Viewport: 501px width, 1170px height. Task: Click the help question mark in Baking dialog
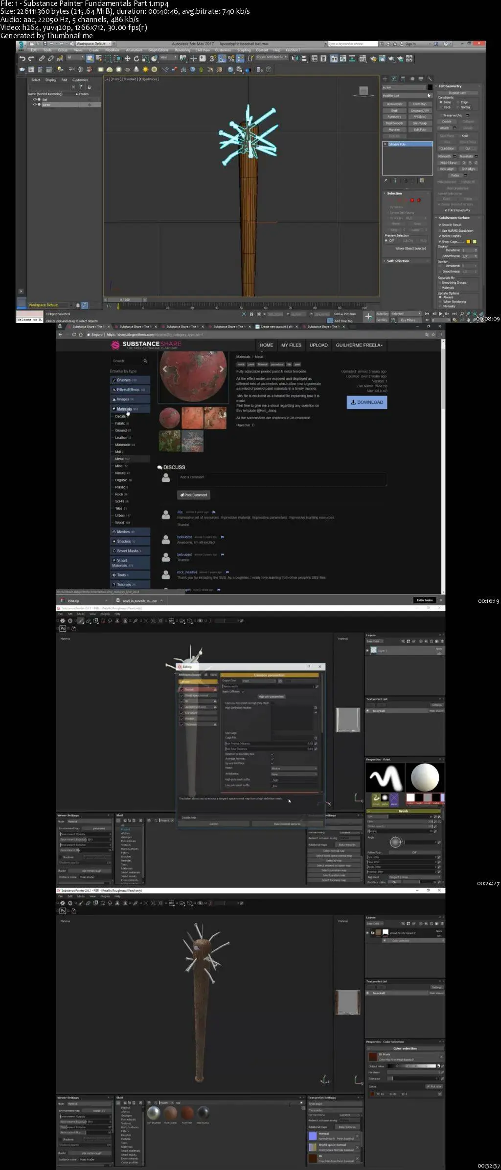click(x=309, y=667)
